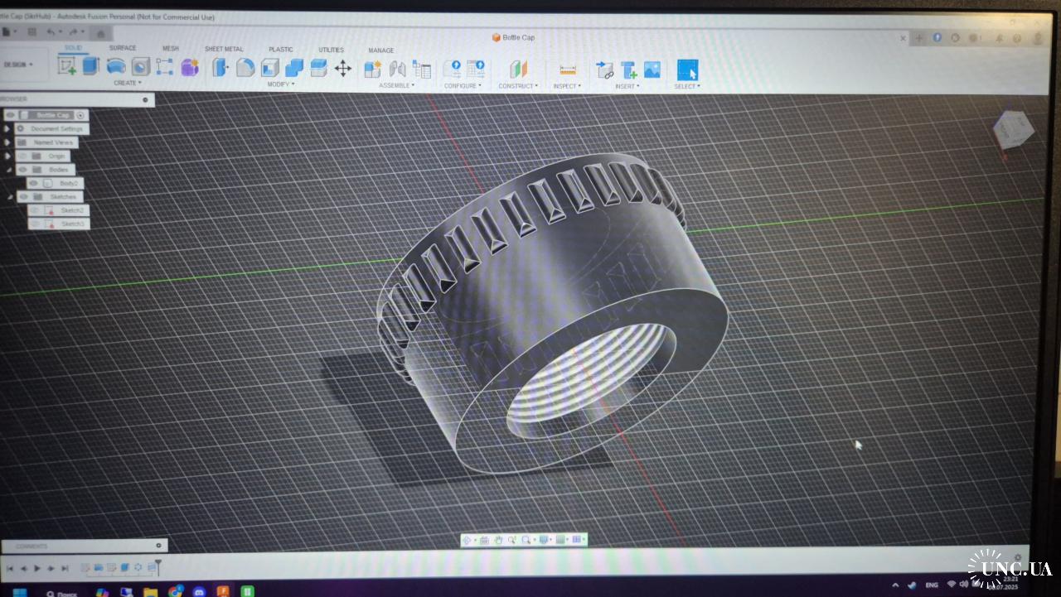Viewport: 1061px width, 597px height.
Task: Collapse the Sketches folder
Action: (x=9, y=197)
